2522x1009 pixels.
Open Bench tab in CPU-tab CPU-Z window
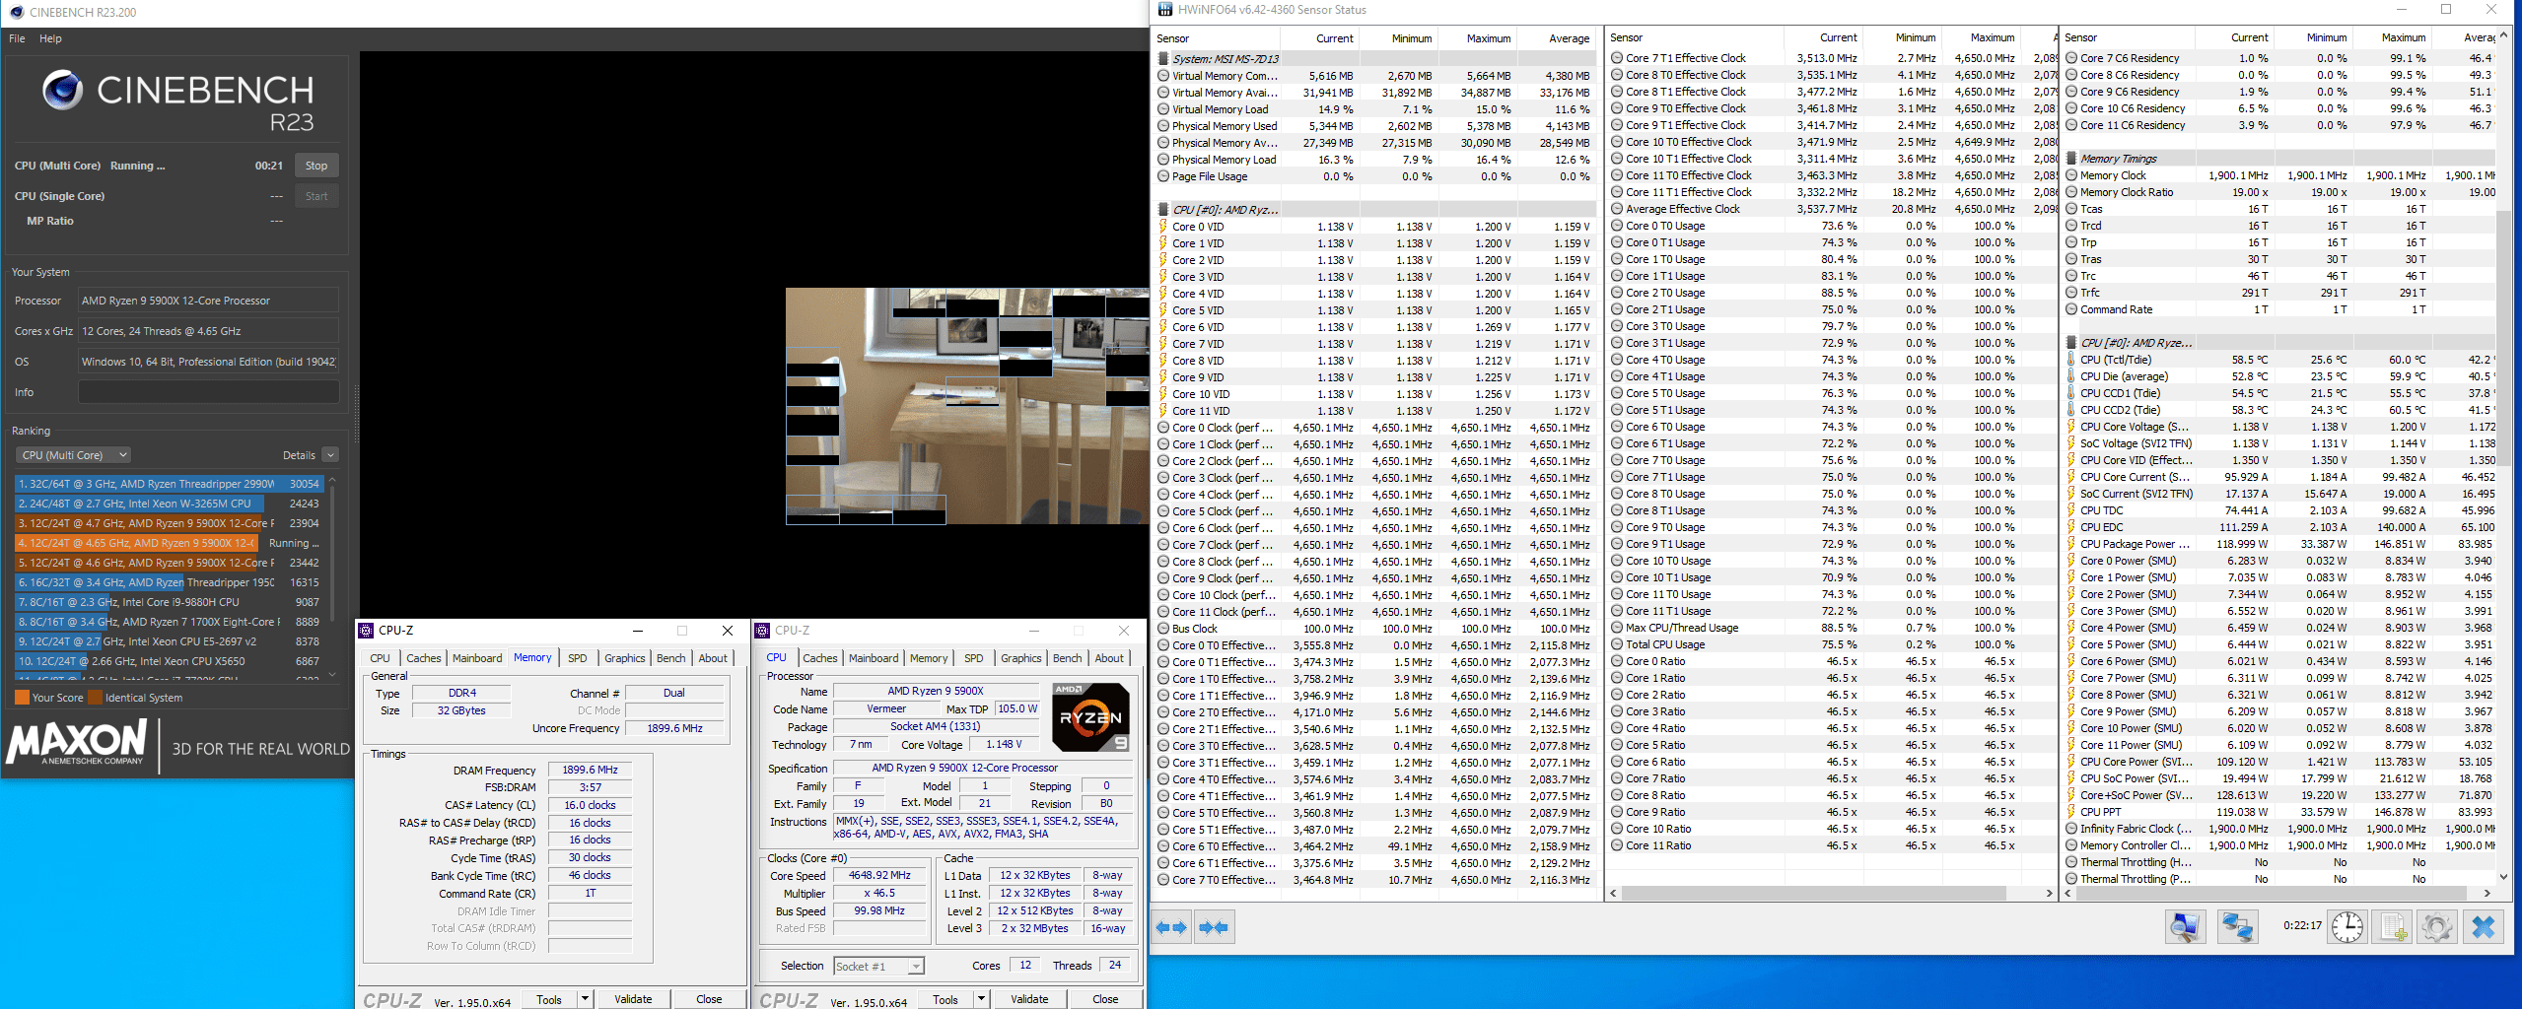(1068, 658)
